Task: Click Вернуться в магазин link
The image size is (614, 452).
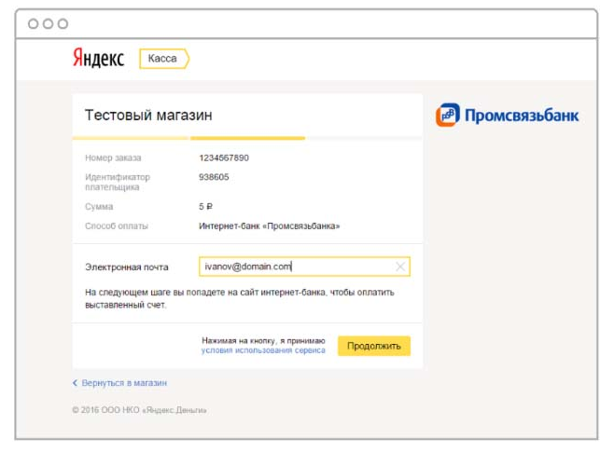Action: 119,383
